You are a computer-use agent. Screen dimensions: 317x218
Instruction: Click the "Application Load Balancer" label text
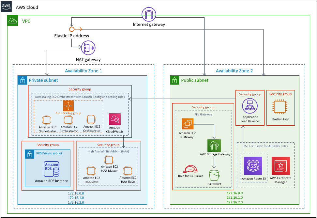[x=250, y=119]
